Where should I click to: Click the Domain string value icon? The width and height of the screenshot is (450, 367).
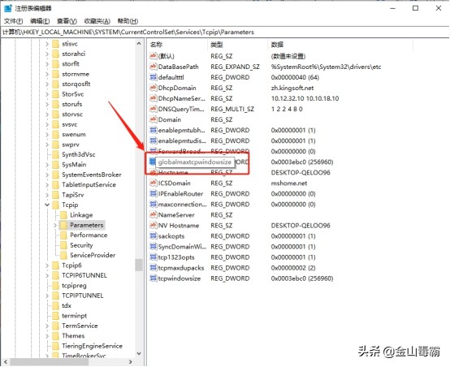point(154,119)
